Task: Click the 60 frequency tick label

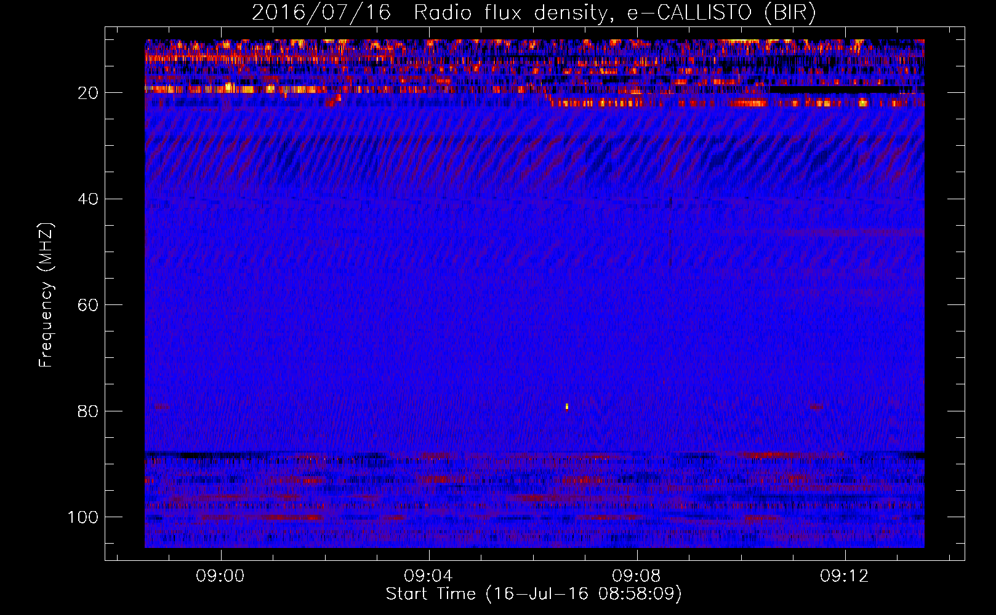Action: coord(88,305)
